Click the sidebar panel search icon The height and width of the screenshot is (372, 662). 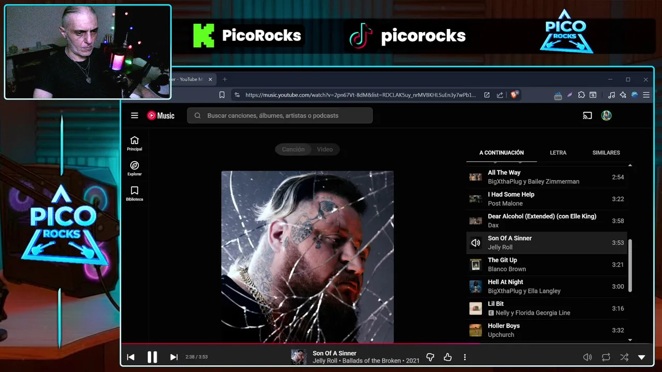pos(593,95)
